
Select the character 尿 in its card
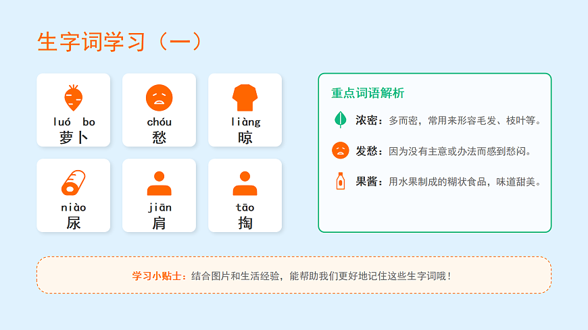tap(73, 223)
